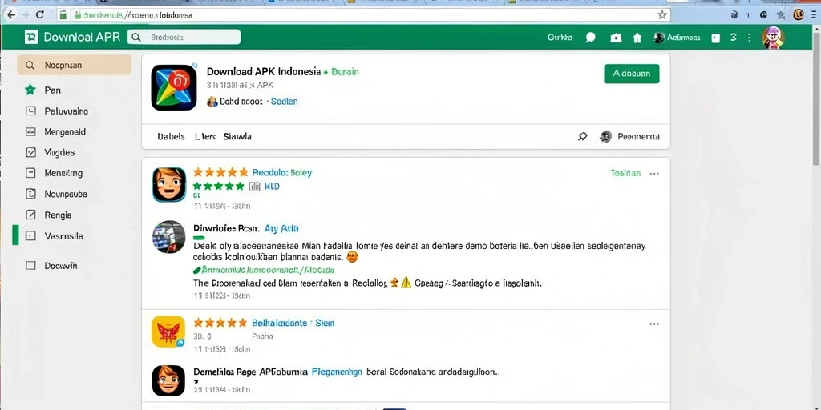Click the Download APK Indonesia app icon

tap(174, 87)
